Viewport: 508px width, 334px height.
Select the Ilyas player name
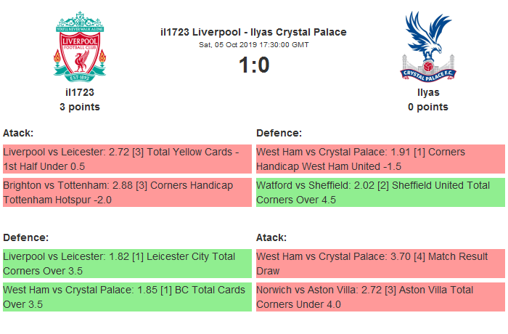coord(428,92)
